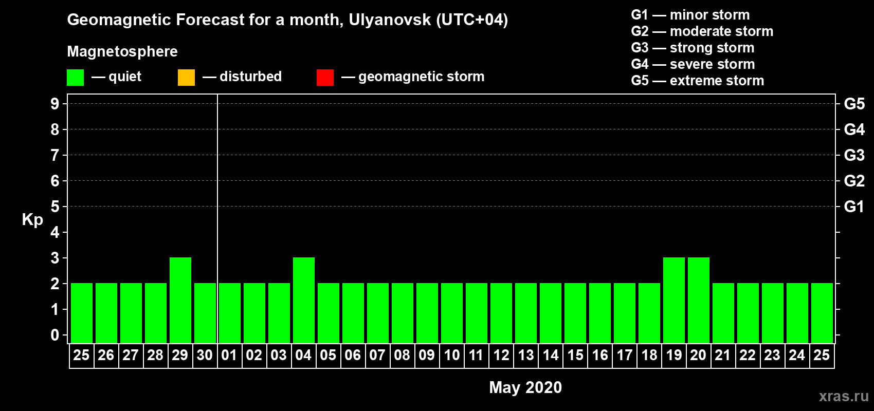The width and height of the screenshot is (874, 411).
Task: Click the orange disturbed legend swatch
Action: (x=186, y=78)
